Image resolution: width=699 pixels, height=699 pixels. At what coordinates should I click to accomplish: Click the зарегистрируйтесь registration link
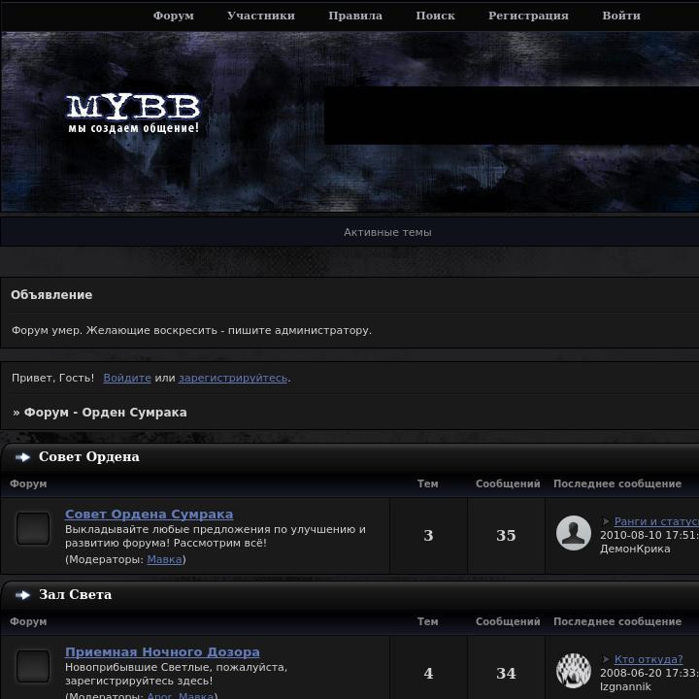tap(233, 378)
